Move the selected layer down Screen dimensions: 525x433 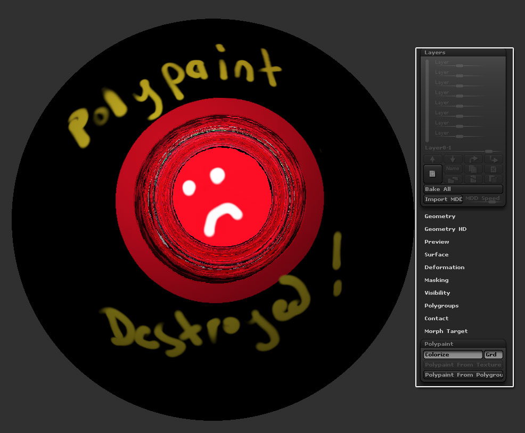tap(453, 159)
